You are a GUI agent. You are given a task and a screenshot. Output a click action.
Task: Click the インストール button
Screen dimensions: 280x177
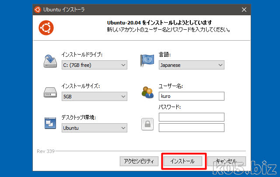(182, 161)
